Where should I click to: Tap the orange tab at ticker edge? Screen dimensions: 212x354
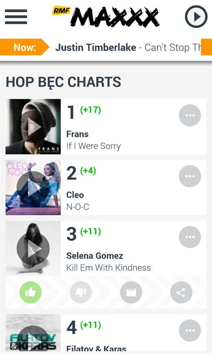point(206,47)
